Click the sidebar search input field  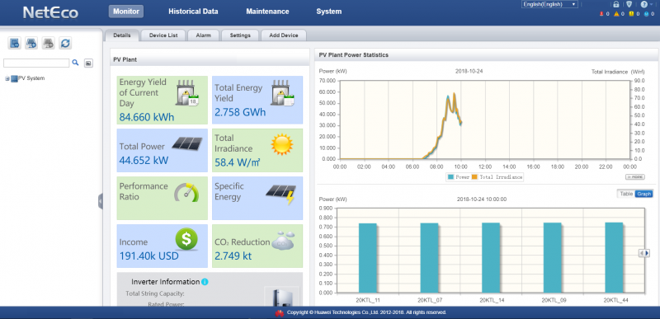[x=36, y=63]
